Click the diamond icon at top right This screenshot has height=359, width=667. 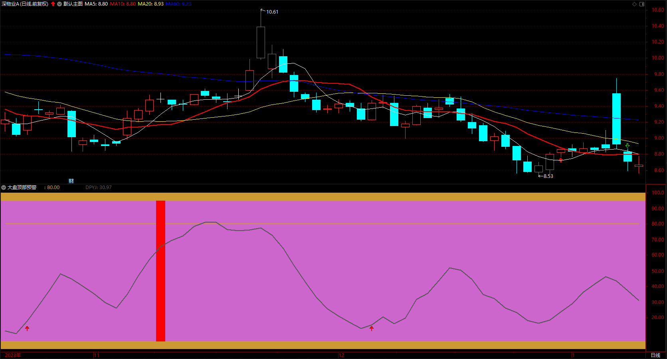pos(634,4)
